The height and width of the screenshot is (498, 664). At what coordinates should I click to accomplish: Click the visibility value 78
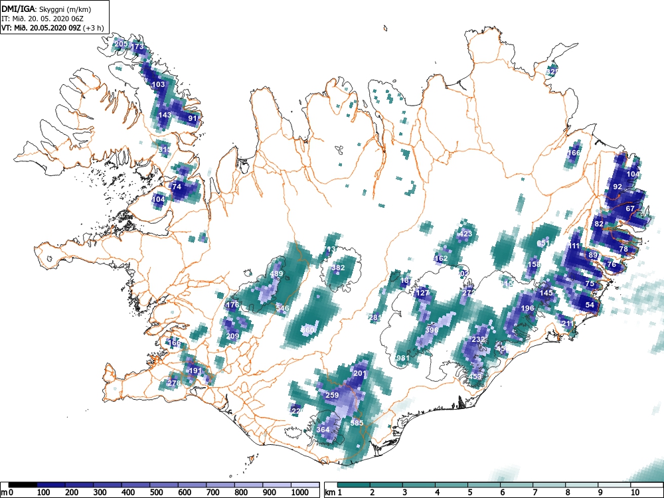[x=623, y=250]
